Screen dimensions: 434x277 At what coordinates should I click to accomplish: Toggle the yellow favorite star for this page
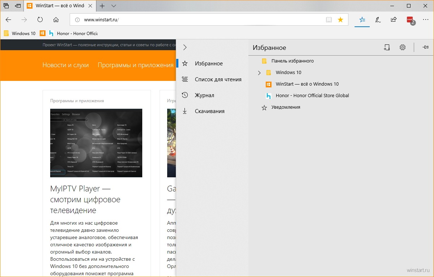pyautogui.click(x=340, y=20)
